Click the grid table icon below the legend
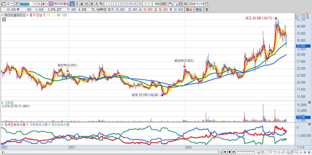 4,19
